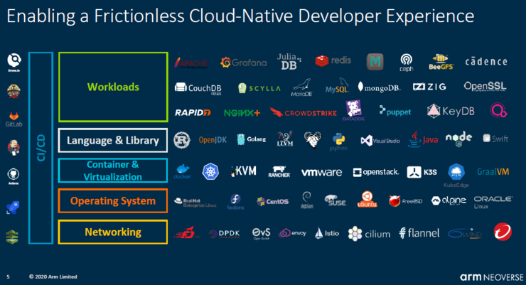Select the redis logo
Viewport: 526px width, 285px height.
click(334, 62)
